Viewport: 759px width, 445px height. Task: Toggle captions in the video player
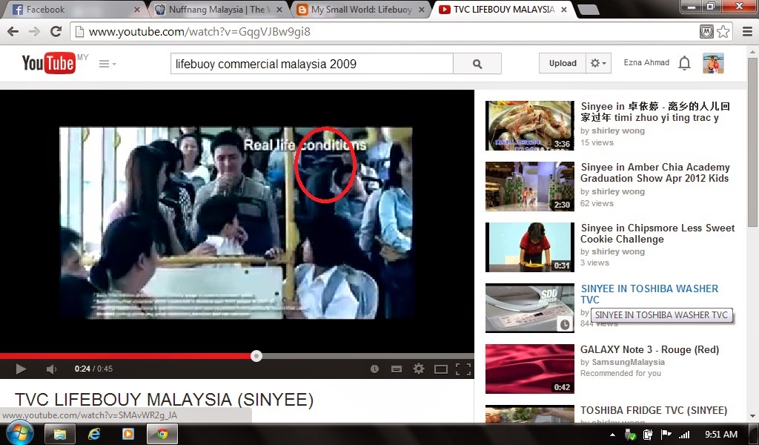pyautogui.click(x=397, y=369)
